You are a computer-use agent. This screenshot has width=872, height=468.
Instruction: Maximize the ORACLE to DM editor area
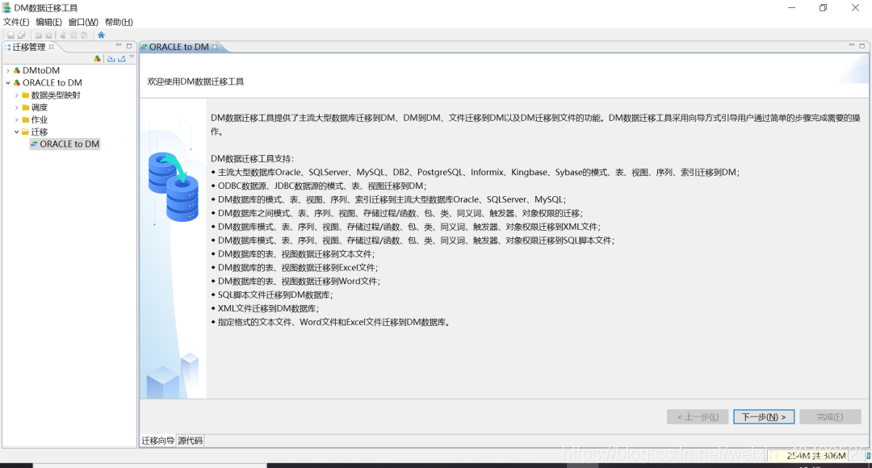(862, 46)
